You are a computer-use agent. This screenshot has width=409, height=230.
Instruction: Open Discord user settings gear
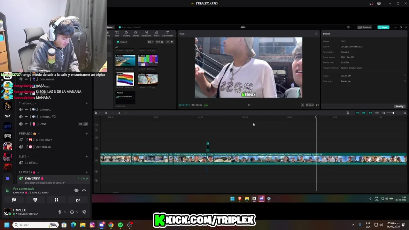coord(84,212)
